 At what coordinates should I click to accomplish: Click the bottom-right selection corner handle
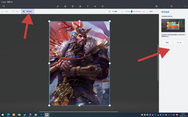(110, 105)
